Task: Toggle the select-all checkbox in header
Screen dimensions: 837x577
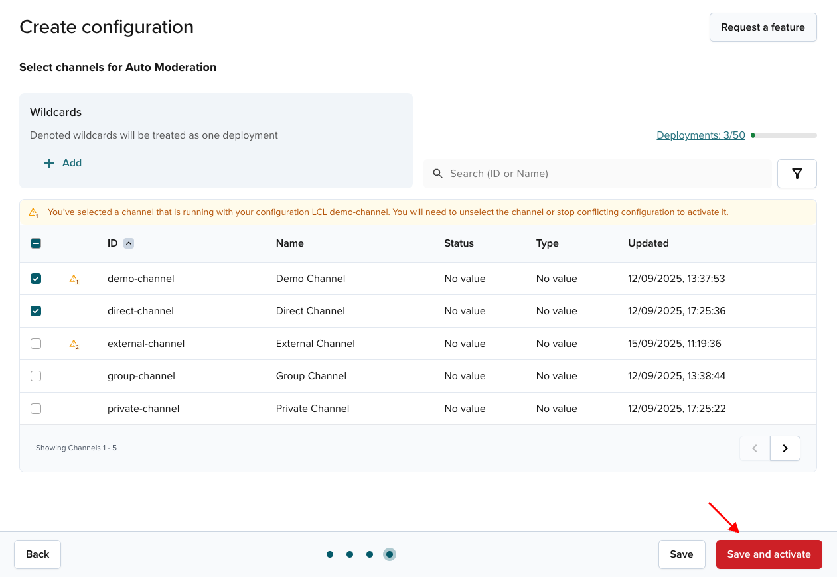Action: click(x=35, y=243)
